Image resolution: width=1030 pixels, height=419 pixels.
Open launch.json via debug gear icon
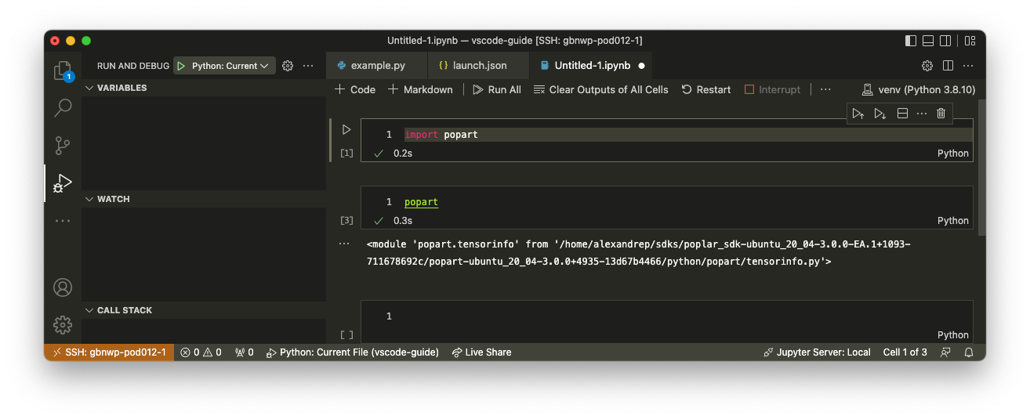[288, 66]
